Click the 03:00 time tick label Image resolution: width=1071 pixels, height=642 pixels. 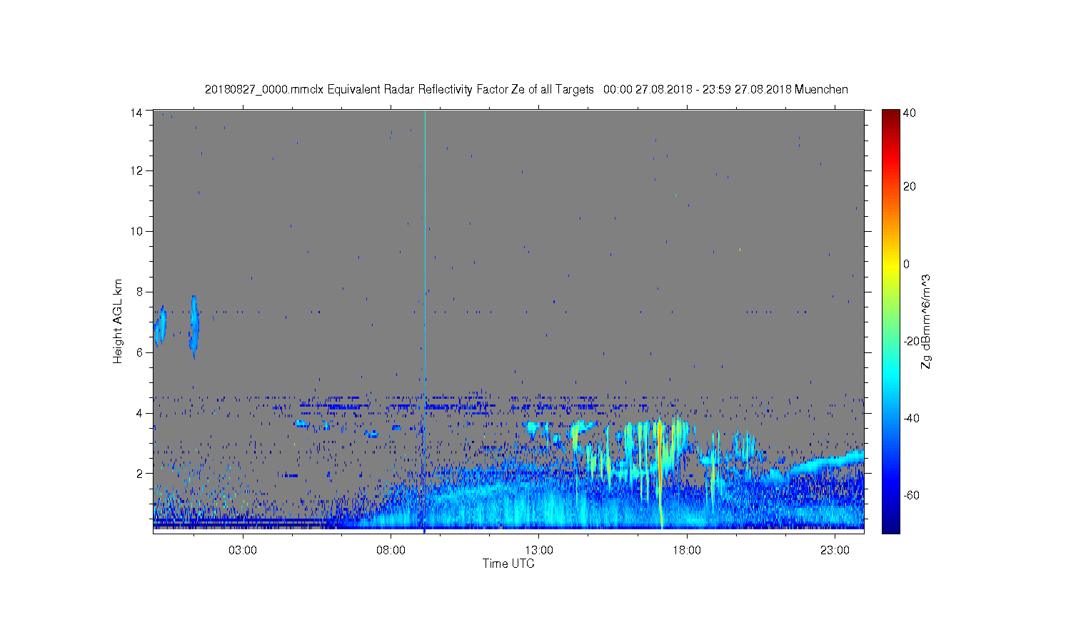(243, 550)
